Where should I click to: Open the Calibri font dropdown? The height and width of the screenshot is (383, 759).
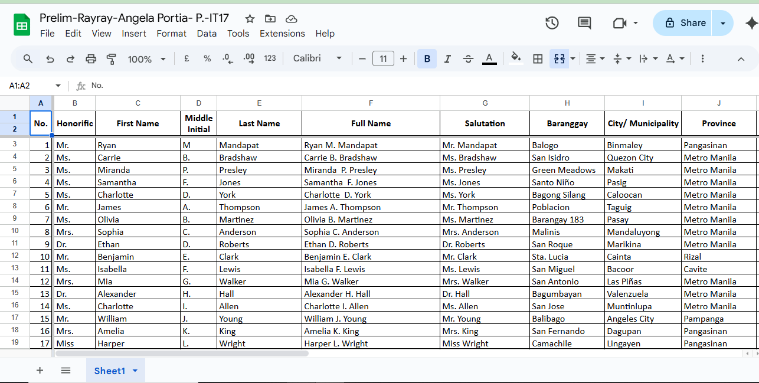[x=318, y=58]
